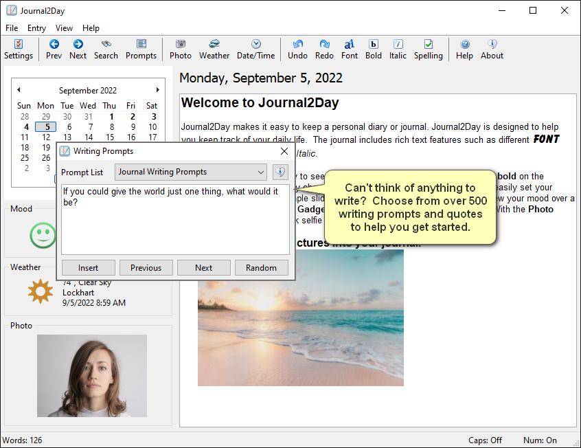
Task: Add a Photo using camera icon
Action: [181, 49]
